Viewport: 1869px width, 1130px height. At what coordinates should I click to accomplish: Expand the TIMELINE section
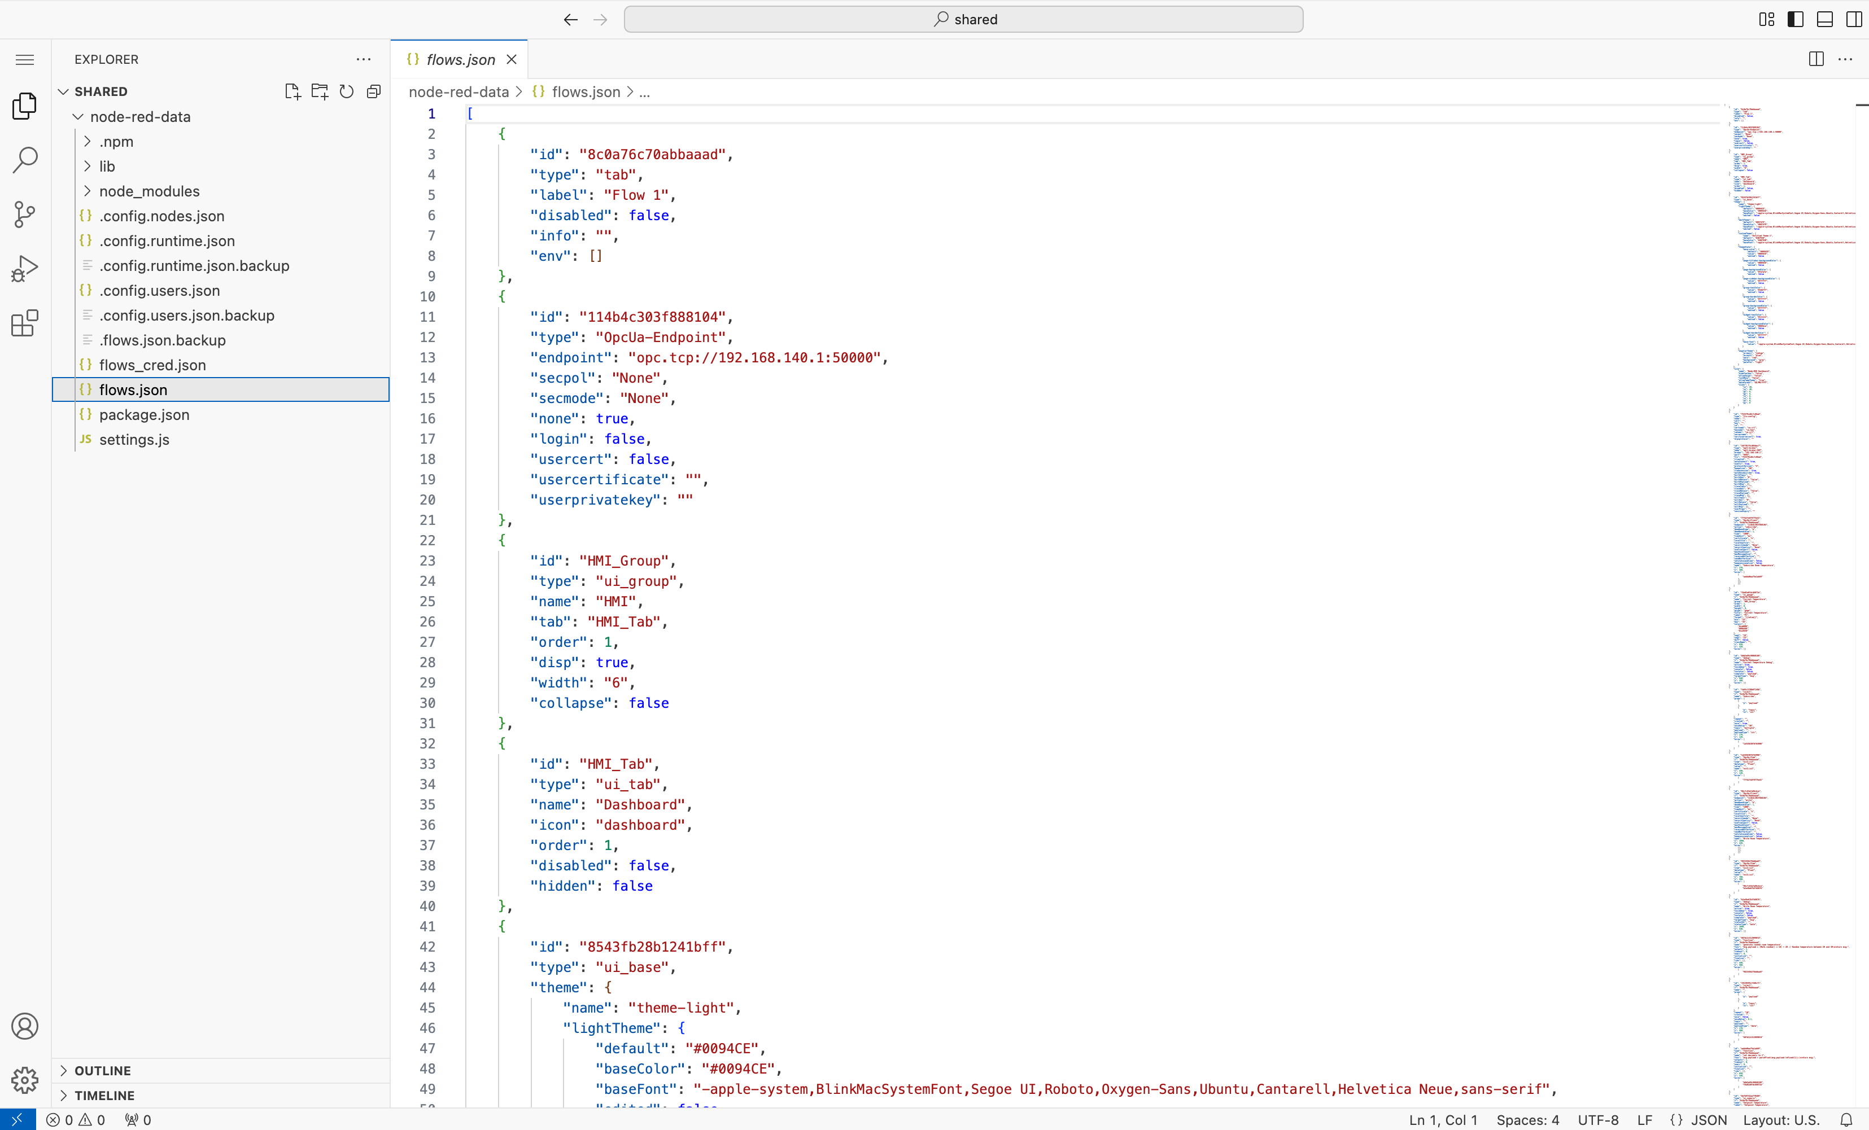104,1095
